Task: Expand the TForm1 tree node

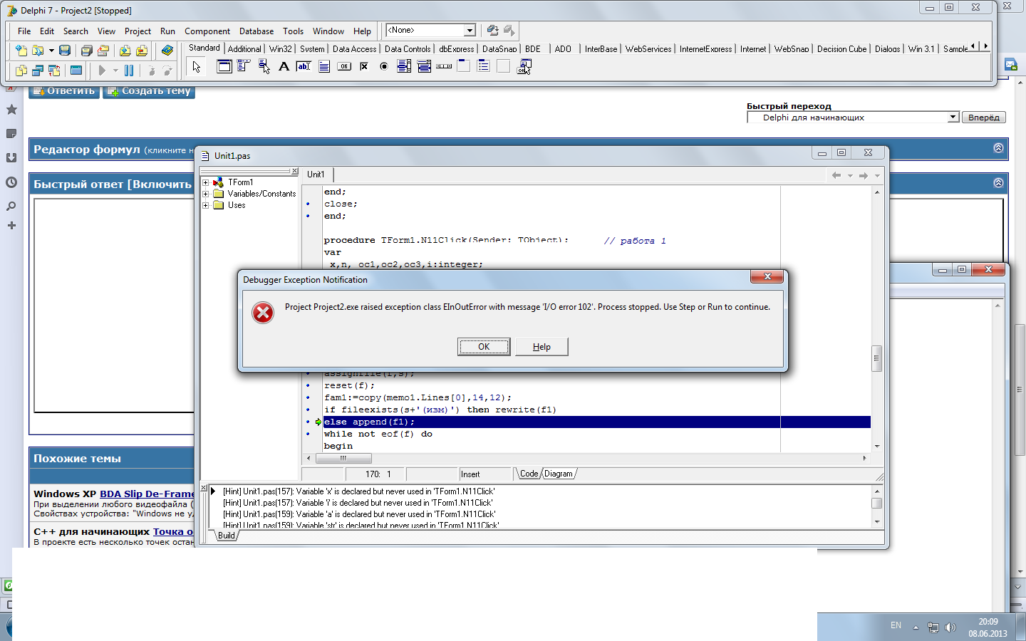Action: [206, 182]
